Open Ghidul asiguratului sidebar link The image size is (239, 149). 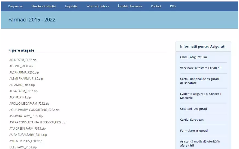pyautogui.click(x=193, y=57)
